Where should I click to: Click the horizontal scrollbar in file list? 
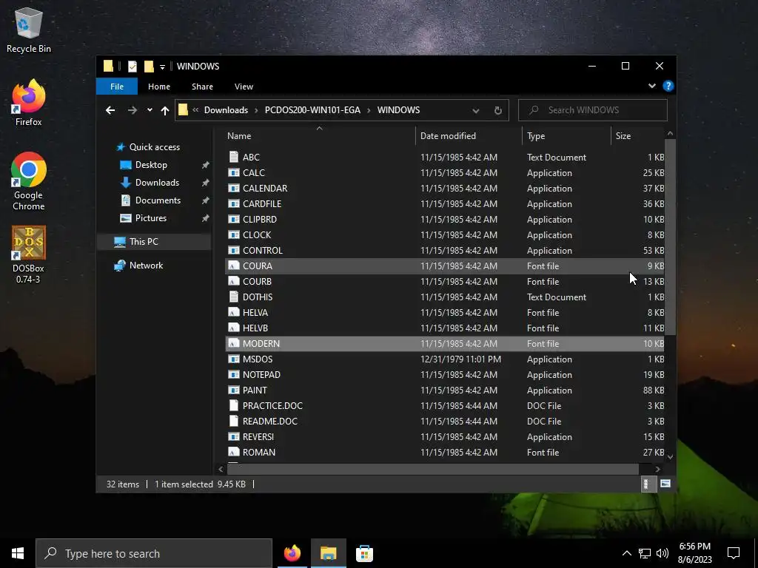(433, 468)
